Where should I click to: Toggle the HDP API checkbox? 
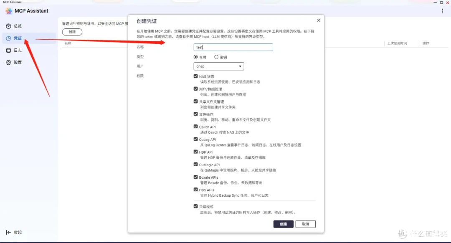195,152
